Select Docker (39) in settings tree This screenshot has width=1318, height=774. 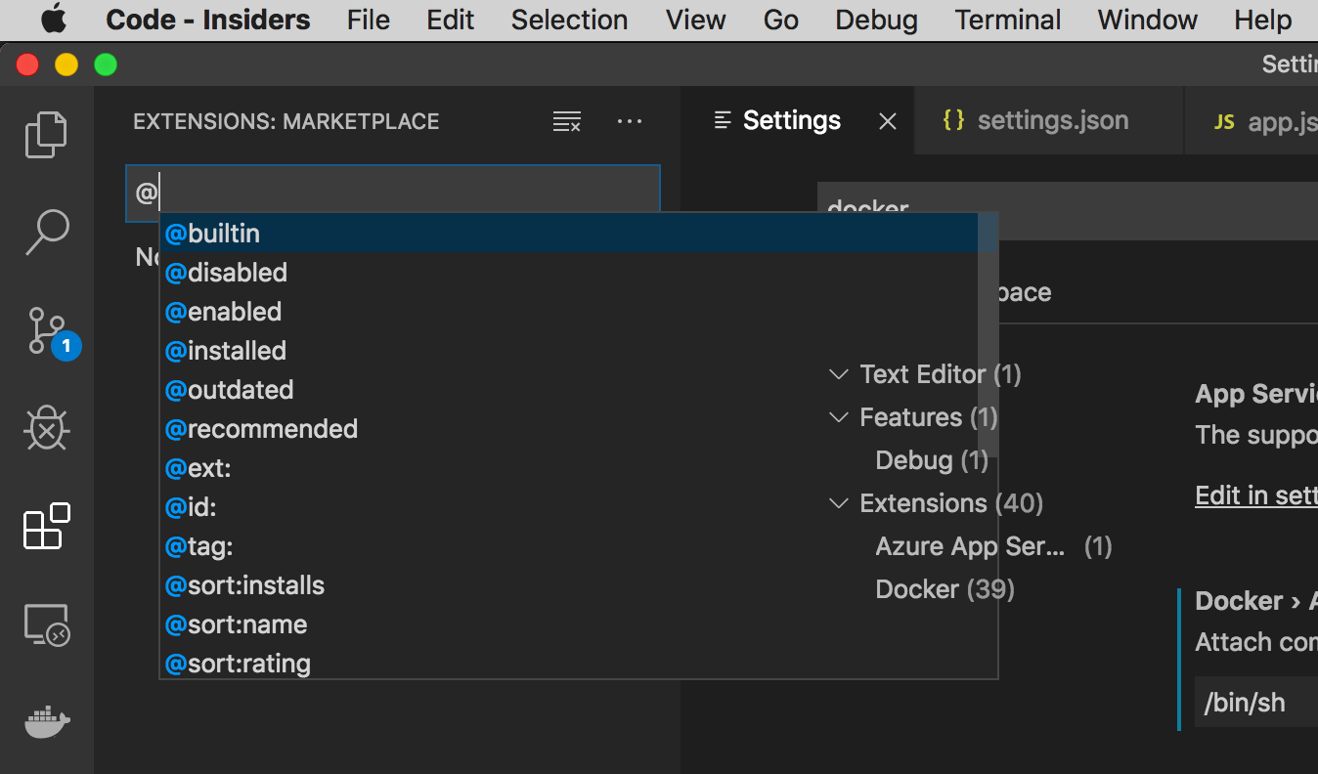coord(945,589)
